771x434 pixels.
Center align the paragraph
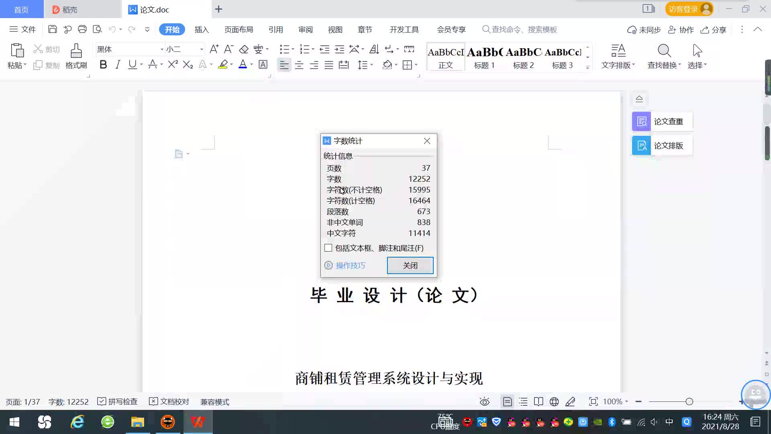299,65
